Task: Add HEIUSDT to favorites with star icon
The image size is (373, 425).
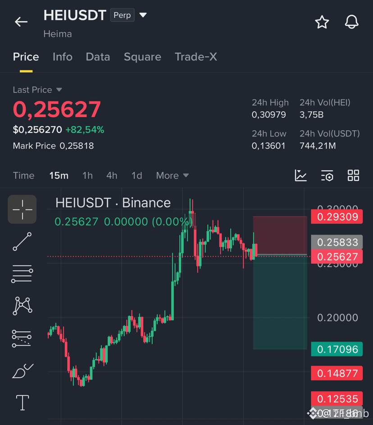Action: click(322, 22)
